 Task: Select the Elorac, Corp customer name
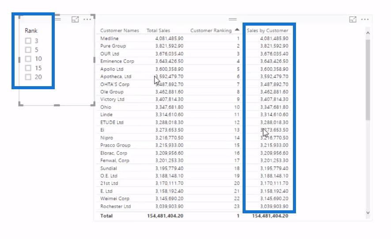point(114,153)
